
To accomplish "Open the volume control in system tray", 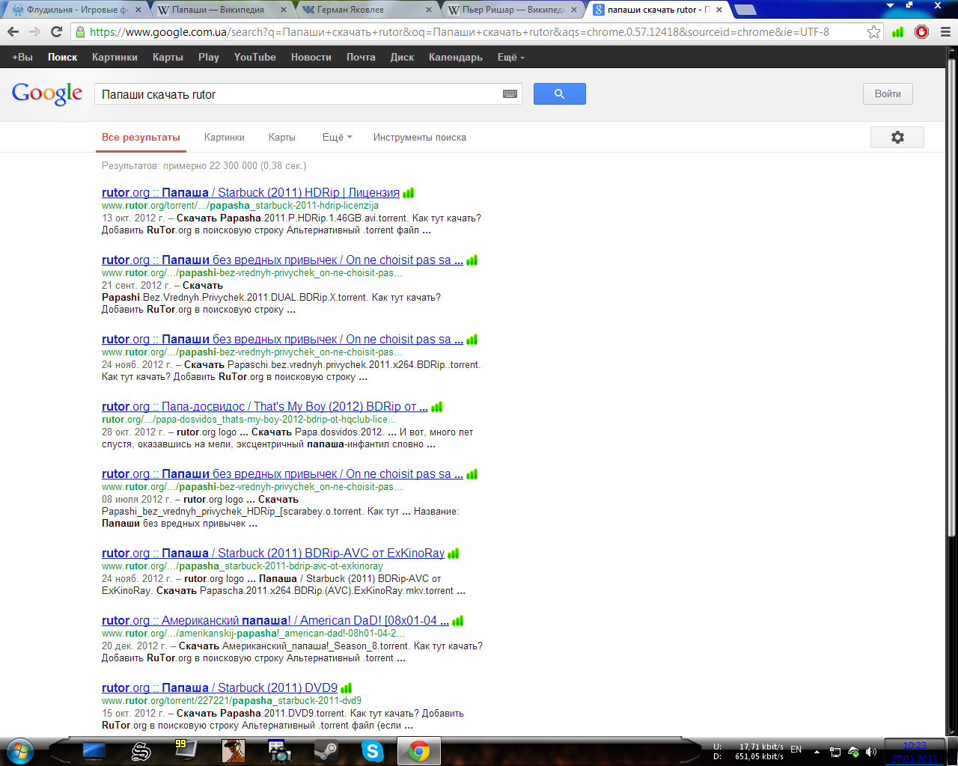I will [871, 752].
